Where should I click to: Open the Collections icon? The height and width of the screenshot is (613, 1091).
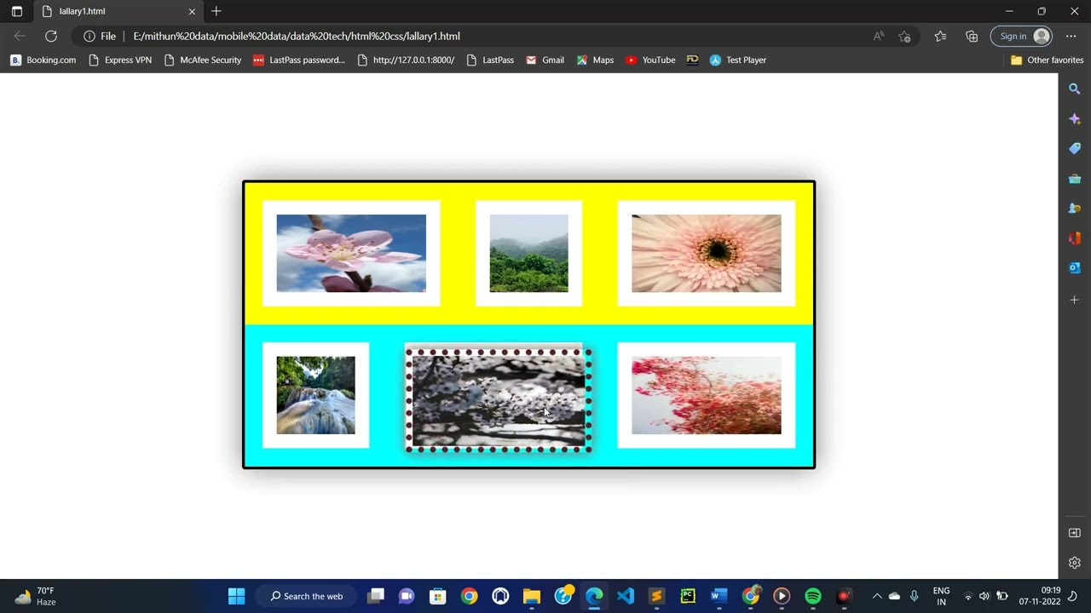pos(972,36)
